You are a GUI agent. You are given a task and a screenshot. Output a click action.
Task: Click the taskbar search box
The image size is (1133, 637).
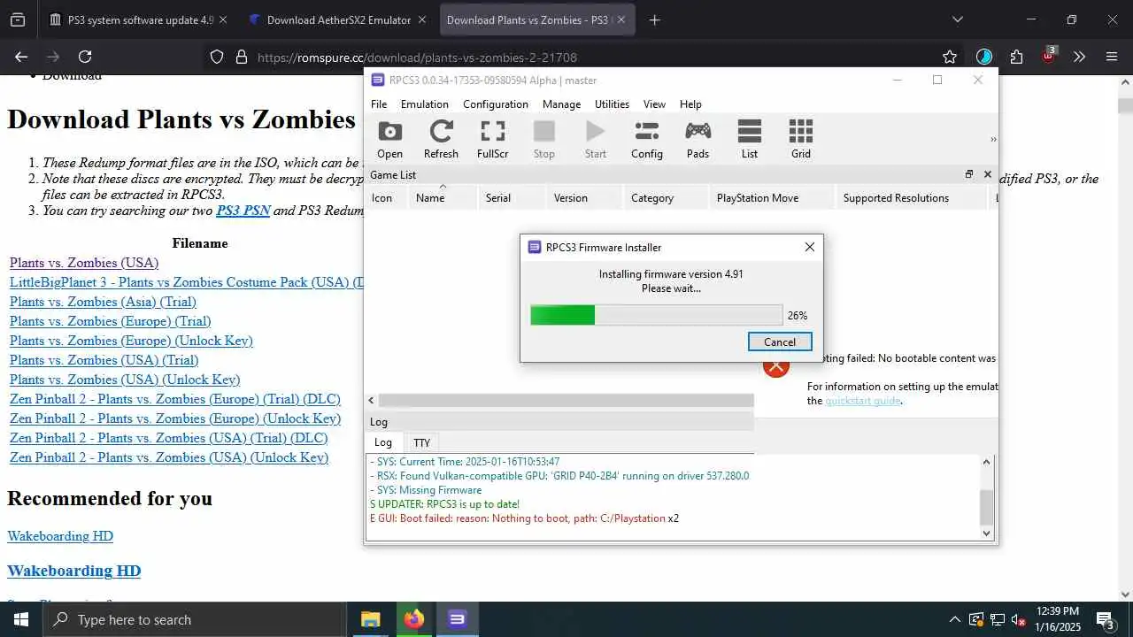click(x=195, y=619)
